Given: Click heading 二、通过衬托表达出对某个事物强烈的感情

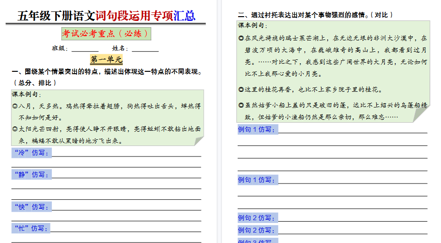Looking at the screenshot, I should click(x=303, y=15).
